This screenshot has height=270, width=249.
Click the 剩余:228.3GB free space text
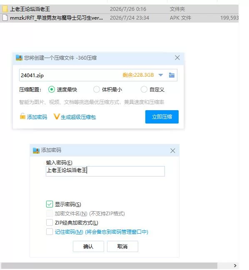(x=138, y=75)
